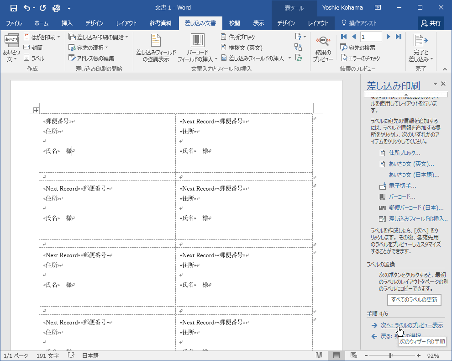Click 92% zoom level
The height and width of the screenshot is (361, 452).
(x=433, y=356)
